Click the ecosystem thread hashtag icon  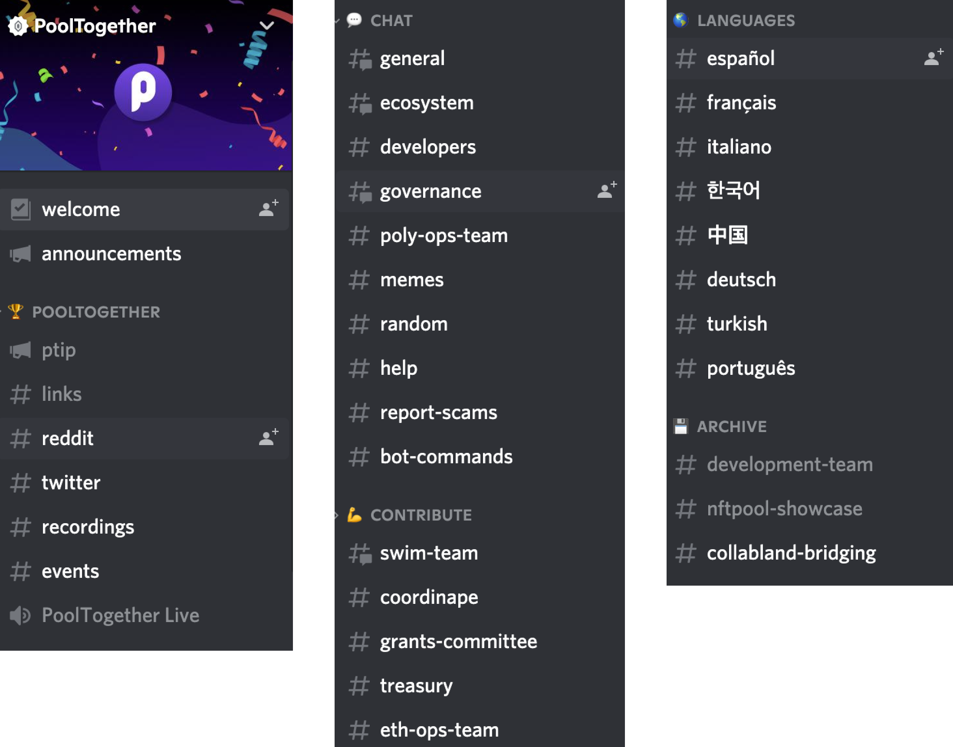pos(360,104)
